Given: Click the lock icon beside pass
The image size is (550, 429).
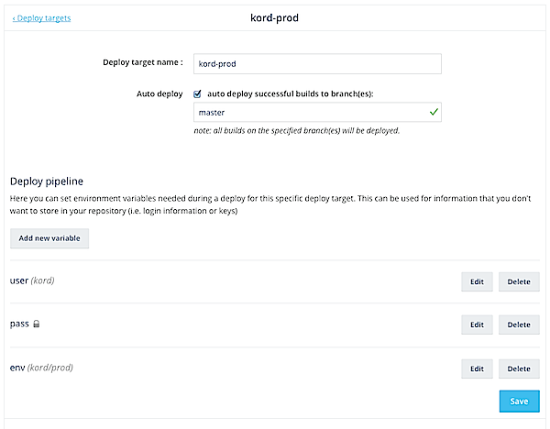Looking at the screenshot, I should pyautogui.click(x=36, y=324).
